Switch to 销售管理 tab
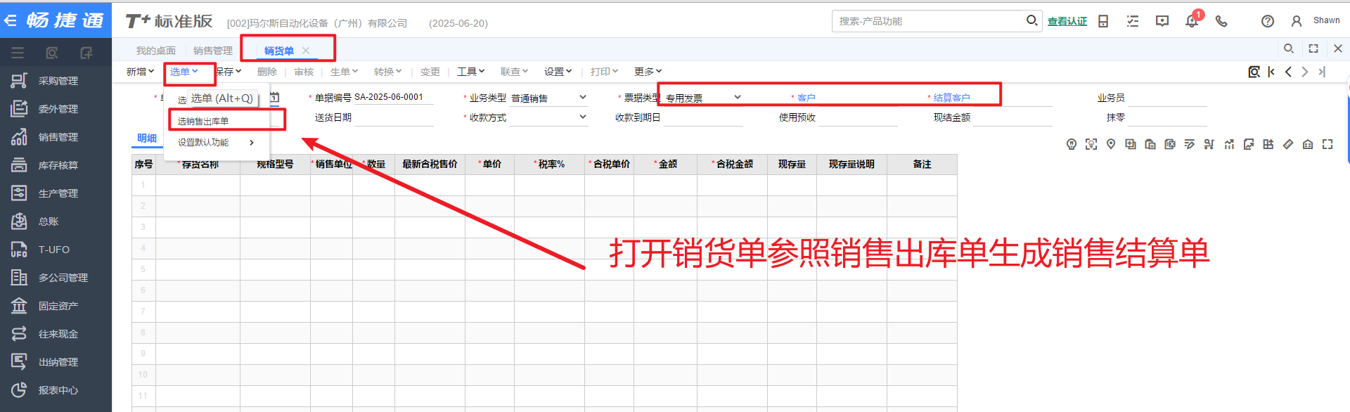Image resolution: width=1350 pixels, height=412 pixels. (212, 51)
